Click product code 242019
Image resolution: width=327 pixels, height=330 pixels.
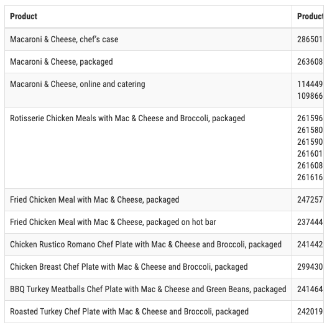click(x=310, y=311)
